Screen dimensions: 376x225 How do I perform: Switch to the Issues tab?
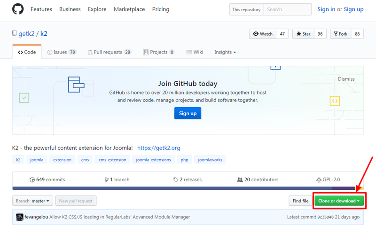(62, 52)
